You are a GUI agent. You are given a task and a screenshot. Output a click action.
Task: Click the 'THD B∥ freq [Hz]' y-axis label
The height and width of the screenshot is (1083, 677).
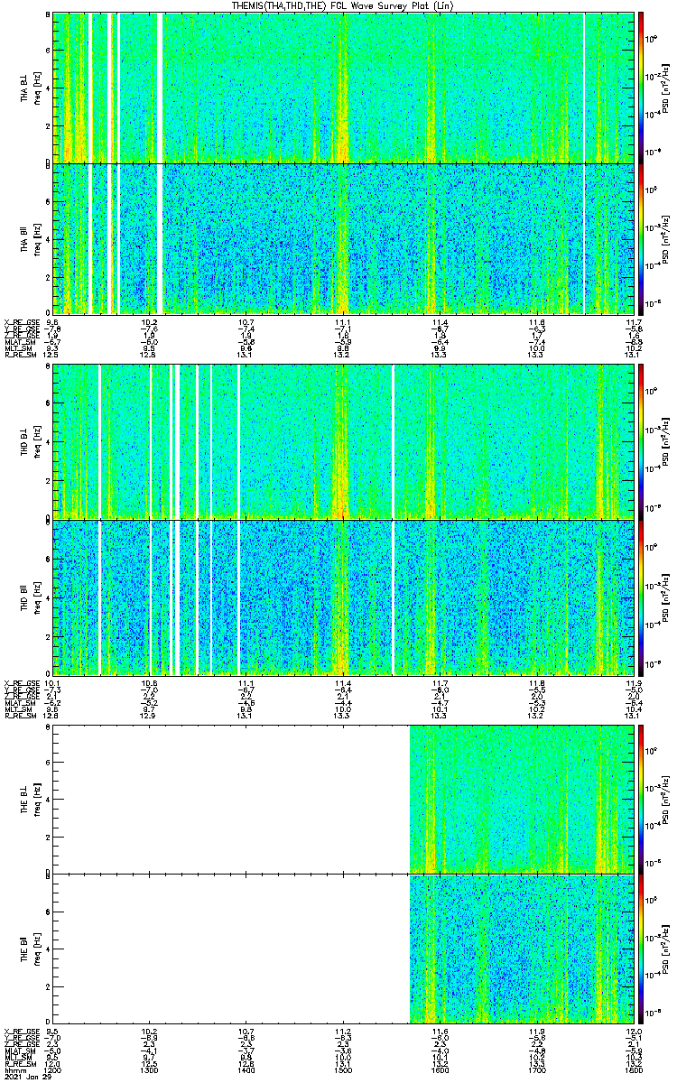[x=29, y=597]
